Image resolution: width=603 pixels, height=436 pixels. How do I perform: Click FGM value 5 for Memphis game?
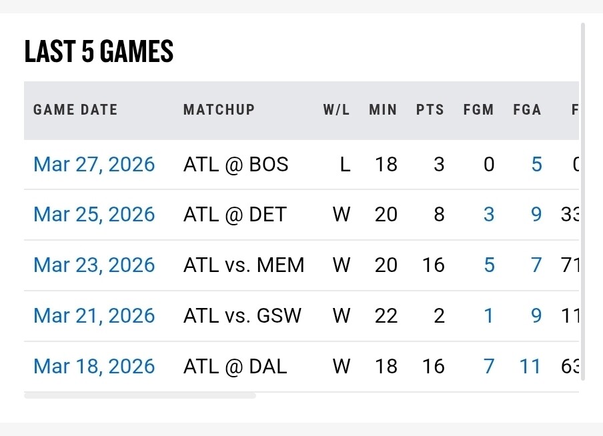click(x=489, y=265)
